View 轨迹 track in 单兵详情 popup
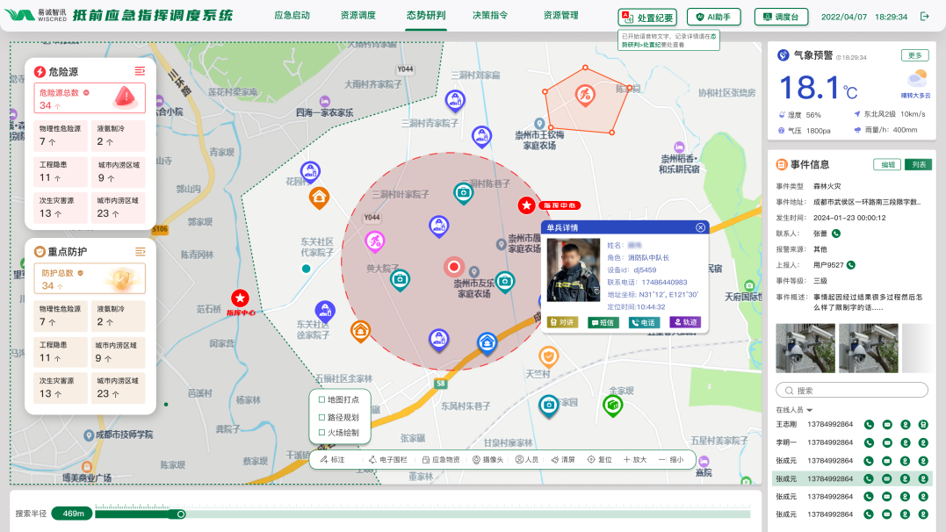 tap(685, 323)
